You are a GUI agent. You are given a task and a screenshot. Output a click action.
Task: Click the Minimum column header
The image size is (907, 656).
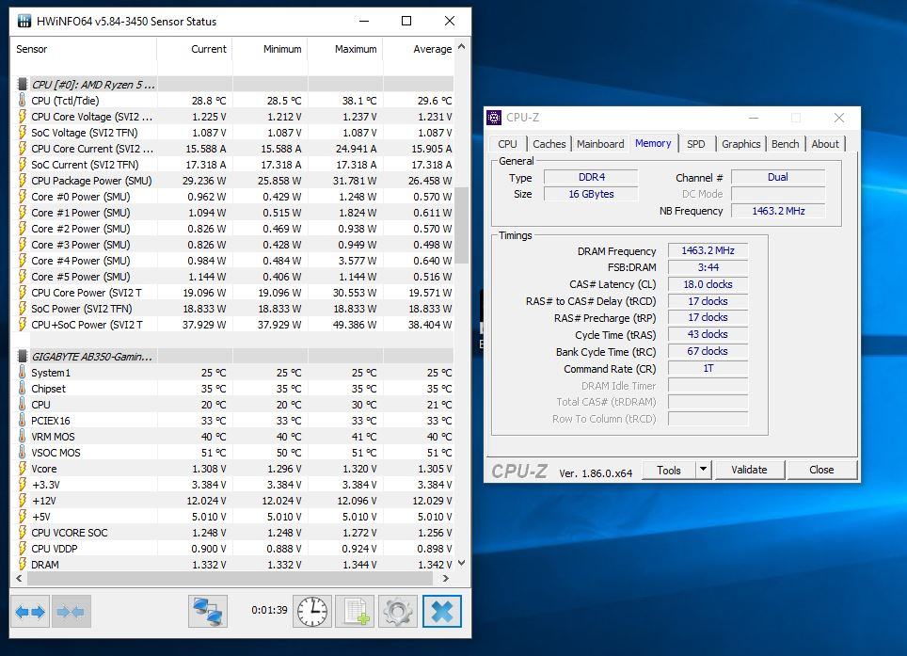(270, 49)
